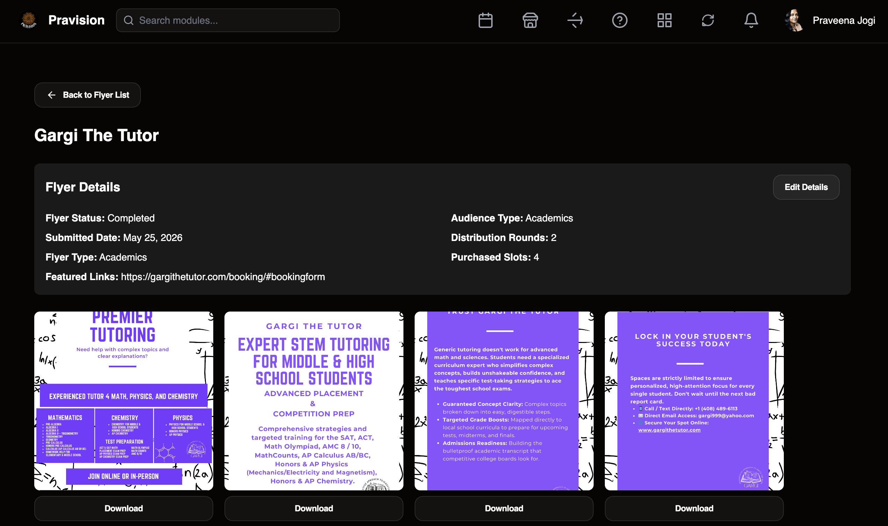Click Flyer Type: Academics text
The width and height of the screenshot is (888, 526).
click(x=96, y=257)
